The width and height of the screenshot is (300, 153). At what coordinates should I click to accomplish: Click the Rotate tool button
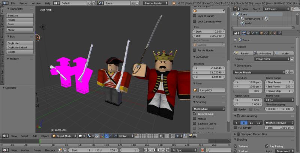coord(20,20)
